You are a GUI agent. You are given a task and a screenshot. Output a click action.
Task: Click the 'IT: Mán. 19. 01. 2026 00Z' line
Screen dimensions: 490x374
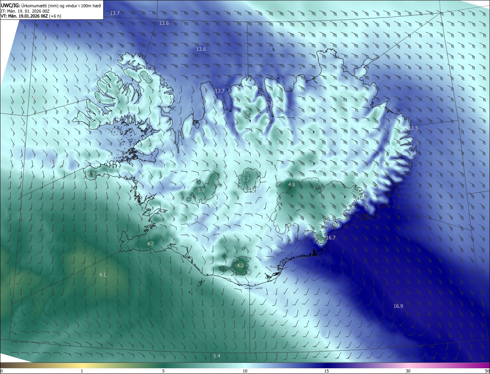(x=25, y=11)
